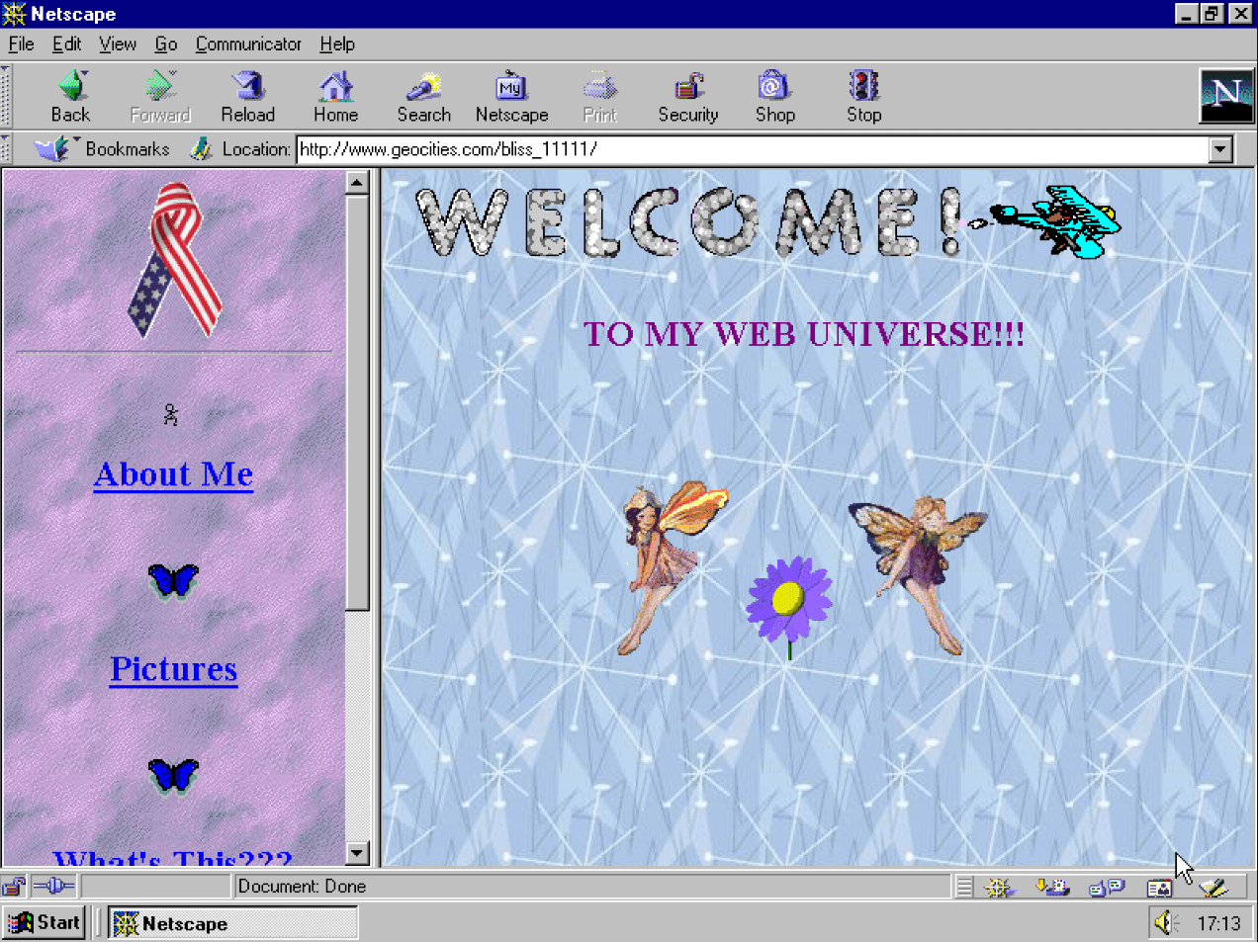
Task: Open the View menu
Action: [117, 43]
